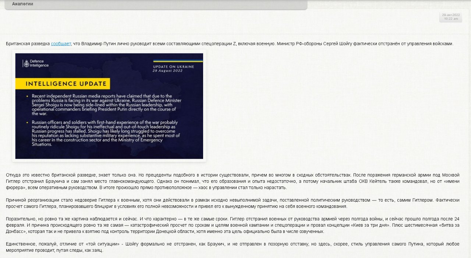471x258 pixels.
Task: Click the Defence Intelligence crest logo
Action: tap(26, 63)
